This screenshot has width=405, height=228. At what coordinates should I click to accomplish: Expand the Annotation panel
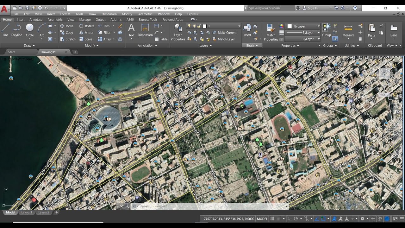(x=147, y=46)
